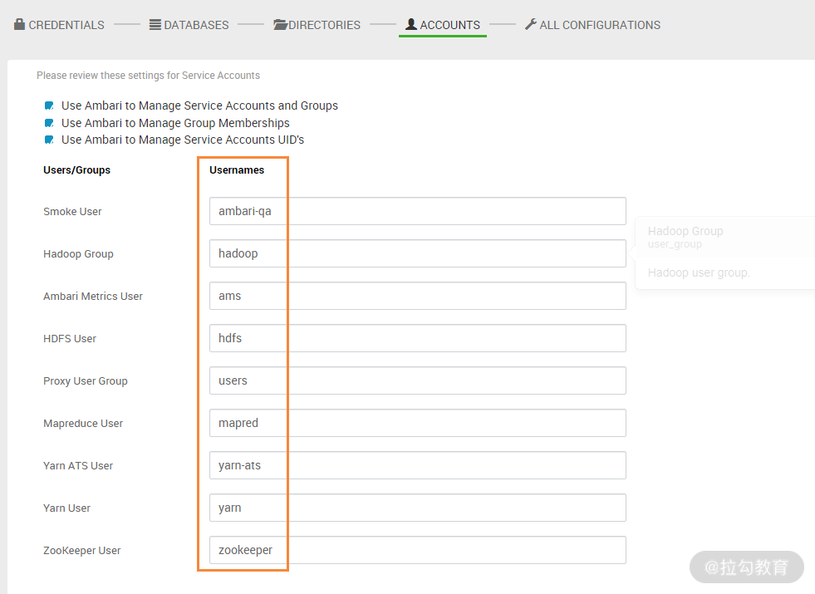This screenshot has height=594, width=815.
Task: Click the Smoke User label
Action: [x=72, y=212]
